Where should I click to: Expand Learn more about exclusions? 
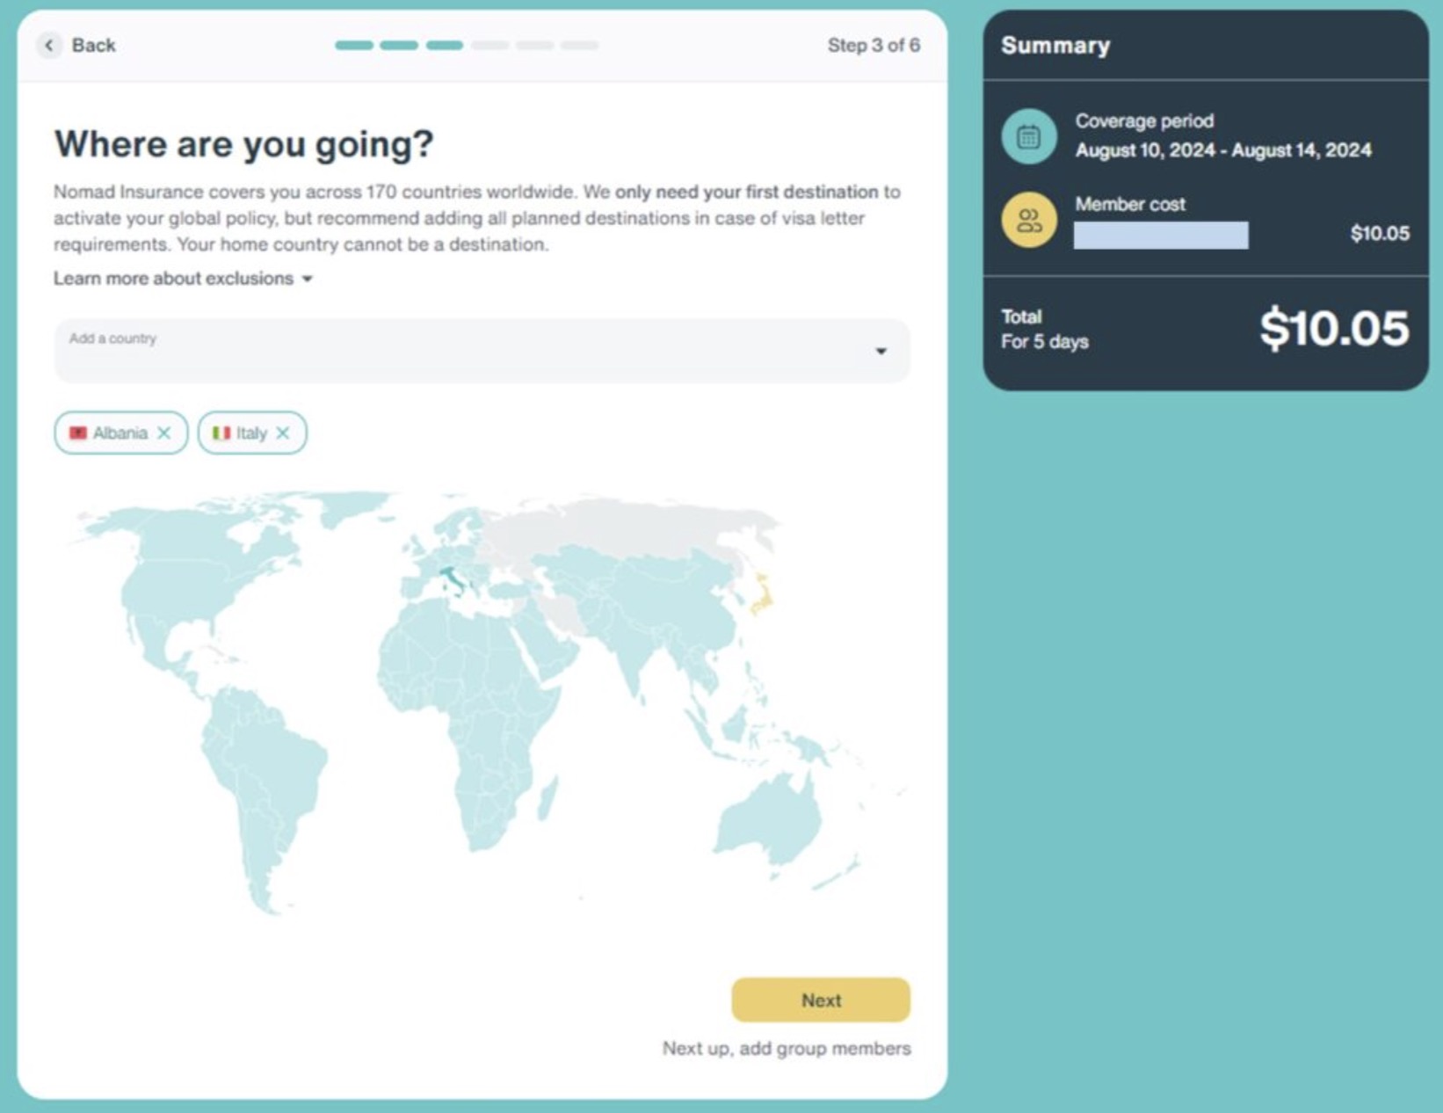coord(183,279)
